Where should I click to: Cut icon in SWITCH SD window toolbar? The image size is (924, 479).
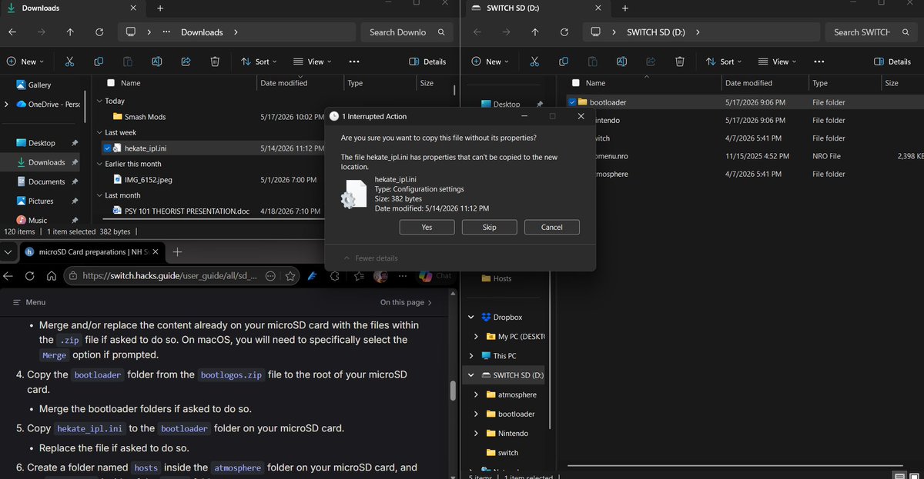(x=534, y=62)
